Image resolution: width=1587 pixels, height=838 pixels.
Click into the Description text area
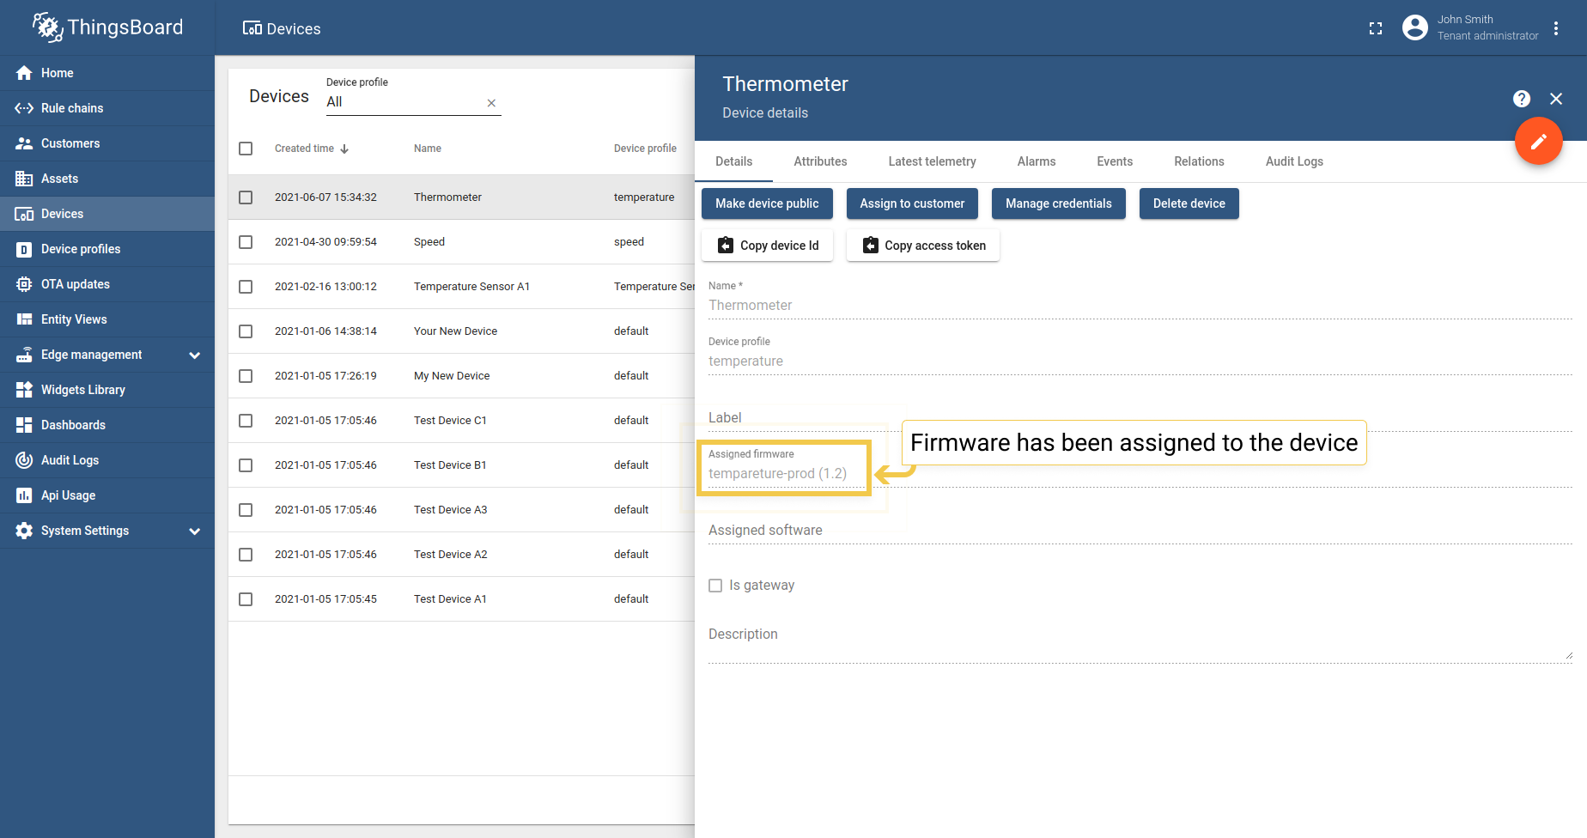click(x=1139, y=646)
